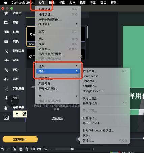The width and height of the screenshot is (144, 153).
Task: Select 仅导出音频… option
Action: pos(105,98)
